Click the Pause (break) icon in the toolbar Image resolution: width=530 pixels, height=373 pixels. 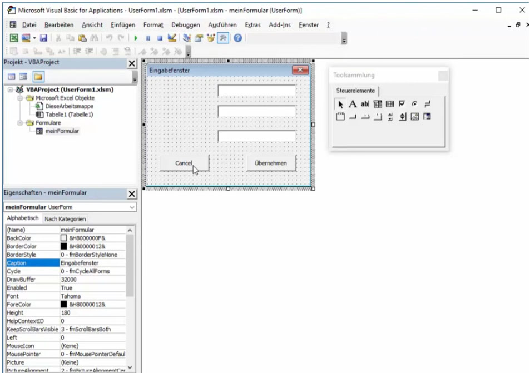(x=148, y=38)
